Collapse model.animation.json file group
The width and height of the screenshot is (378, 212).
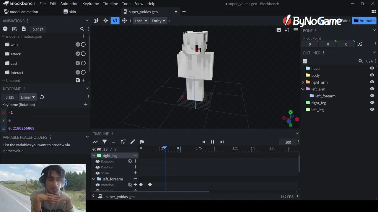(x=3, y=36)
